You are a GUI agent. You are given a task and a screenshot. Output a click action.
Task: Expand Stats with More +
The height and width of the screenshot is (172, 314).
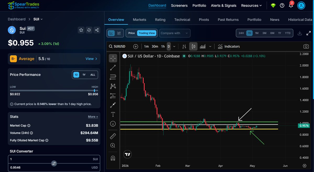pyautogui.click(x=93, y=117)
